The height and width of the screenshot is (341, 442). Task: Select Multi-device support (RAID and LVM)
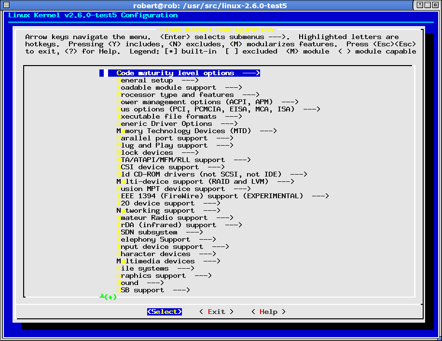point(205,182)
